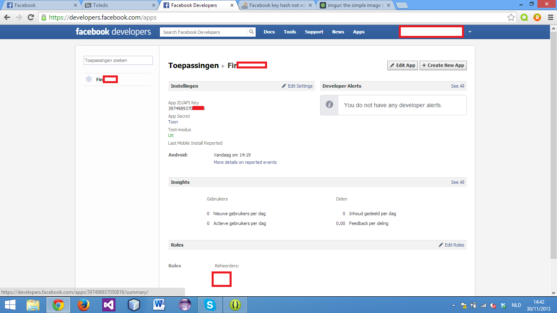This screenshot has height=313, width=557.
Task: Click the search magnifier in Facebook Developers search bar
Action: click(251, 32)
